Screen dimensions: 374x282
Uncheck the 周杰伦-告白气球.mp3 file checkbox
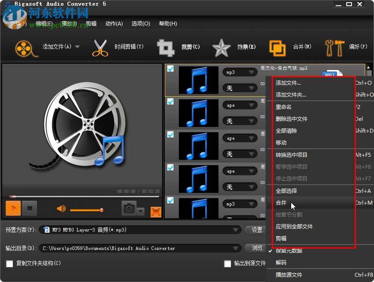click(x=170, y=68)
